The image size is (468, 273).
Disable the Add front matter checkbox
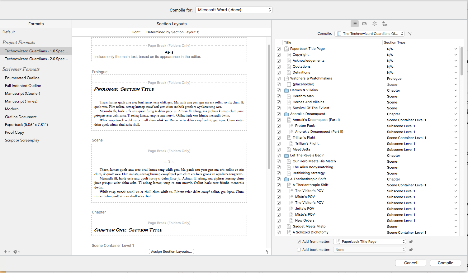click(x=299, y=242)
